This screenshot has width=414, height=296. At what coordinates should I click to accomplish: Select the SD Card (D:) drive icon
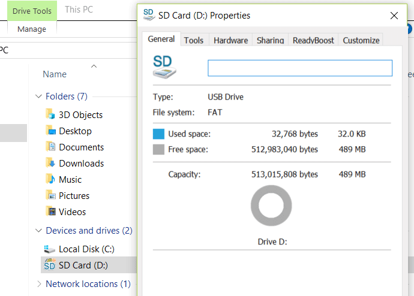click(50, 265)
